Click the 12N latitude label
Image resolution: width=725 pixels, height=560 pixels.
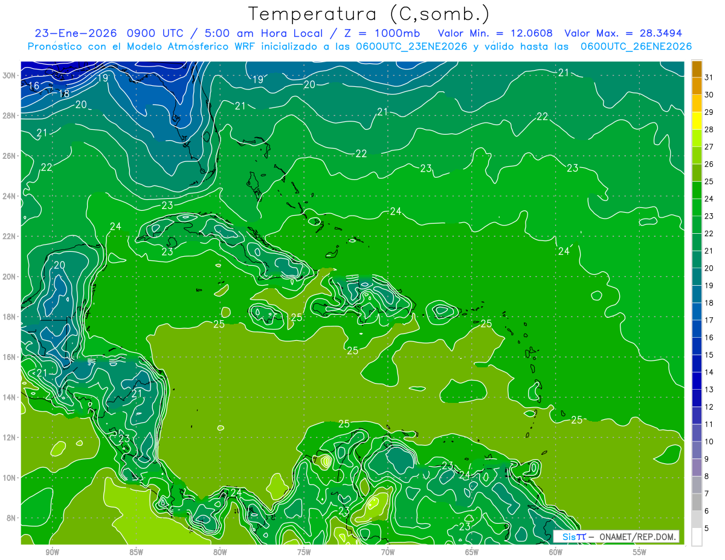(x=10, y=437)
